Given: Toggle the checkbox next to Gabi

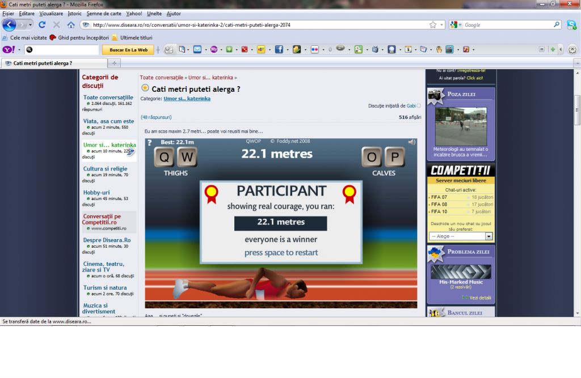Looking at the screenshot, I should (419, 105).
